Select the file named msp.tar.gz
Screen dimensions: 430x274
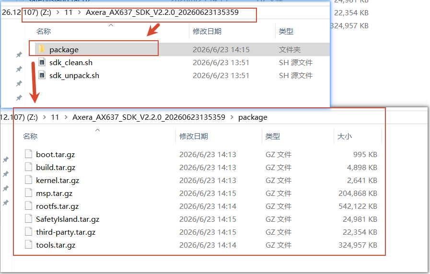[54, 194]
